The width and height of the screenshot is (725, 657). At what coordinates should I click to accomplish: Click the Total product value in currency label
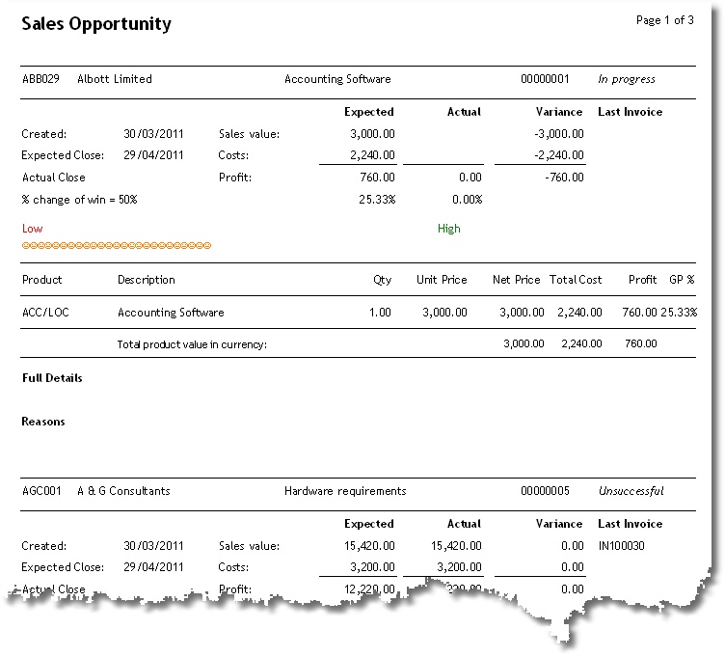click(192, 343)
